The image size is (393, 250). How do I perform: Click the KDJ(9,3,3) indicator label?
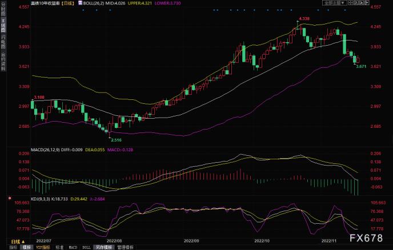pyautogui.click(x=40, y=199)
